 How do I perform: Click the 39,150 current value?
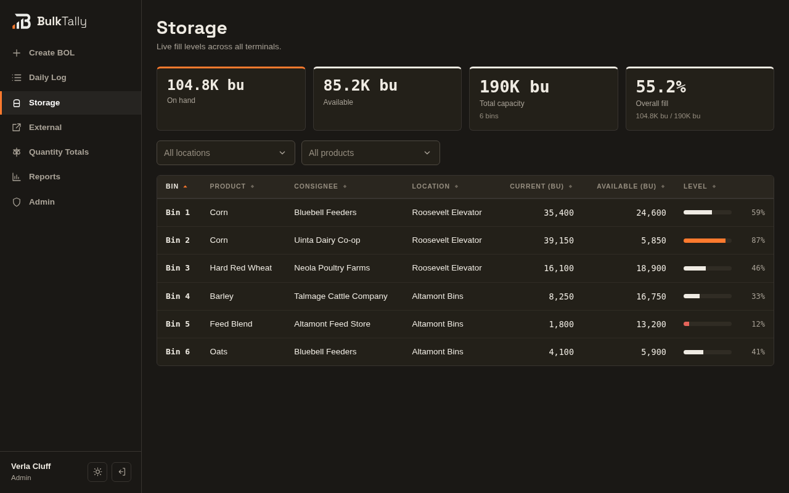[x=558, y=240]
